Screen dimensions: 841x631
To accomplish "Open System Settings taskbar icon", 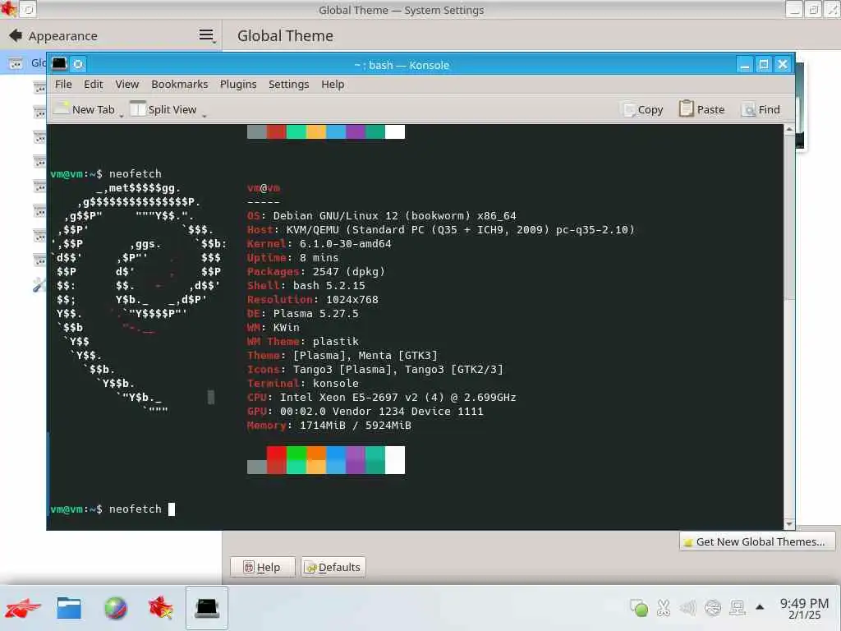I will (161, 608).
